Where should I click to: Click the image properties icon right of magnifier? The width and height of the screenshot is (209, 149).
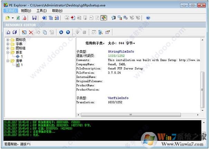(107, 32)
